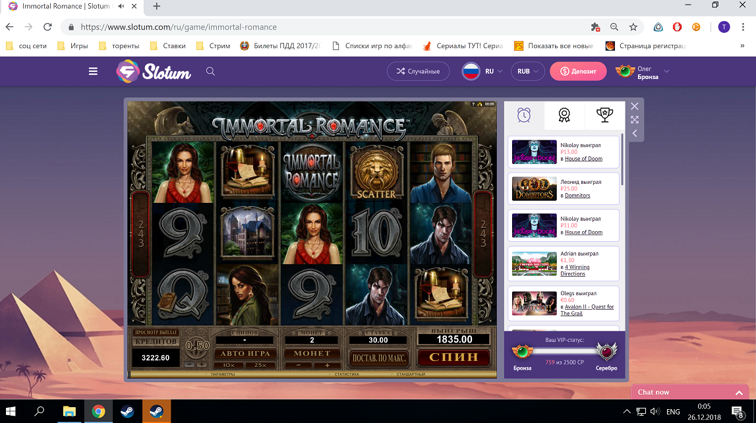Click the 'АВТО ИГРА' autoplay button
Viewport: 756px width, 423px height.
(245, 354)
